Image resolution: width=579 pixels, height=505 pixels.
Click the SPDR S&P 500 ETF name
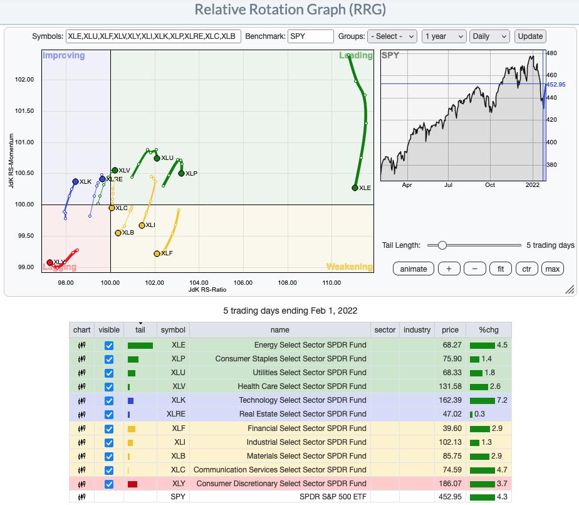(333, 496)
